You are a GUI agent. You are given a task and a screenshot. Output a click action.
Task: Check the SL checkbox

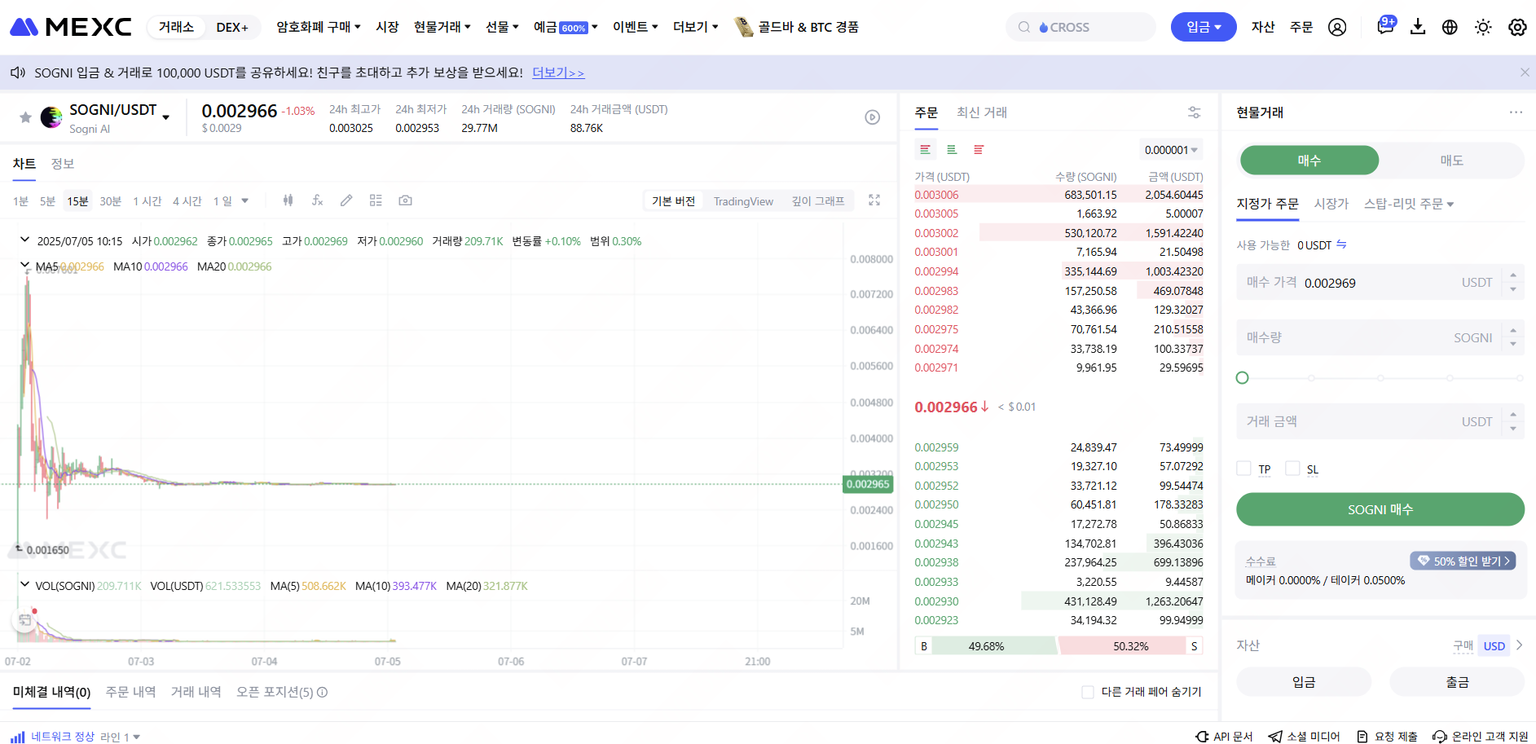point(1292,469)
